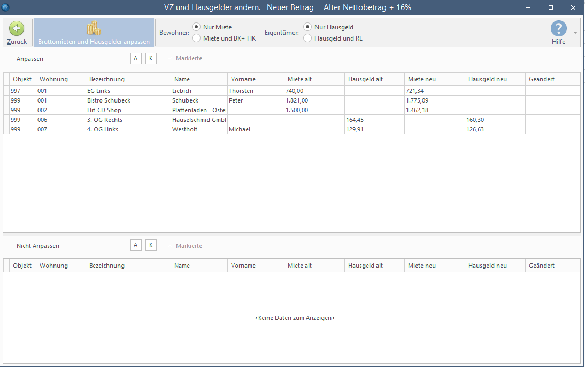Select the row for Liebich Thorsten
Image resolution: width=585 pixels, height=367 pixels.
(x=182, y=91)
